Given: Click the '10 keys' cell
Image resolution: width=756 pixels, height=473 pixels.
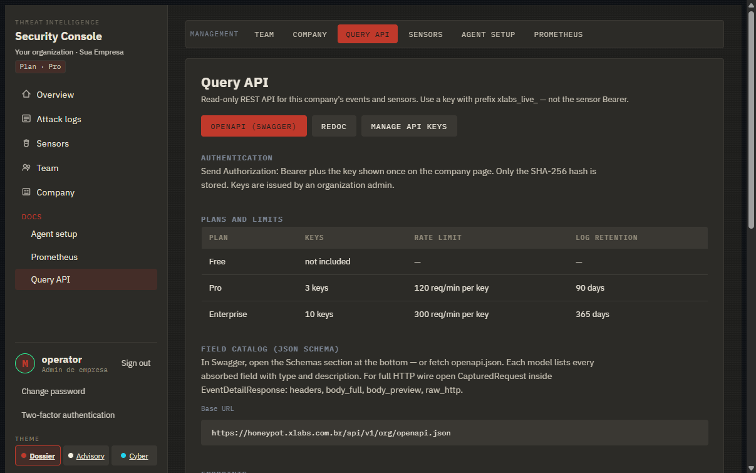Looking at the screenshot, I should pos(319,314).
